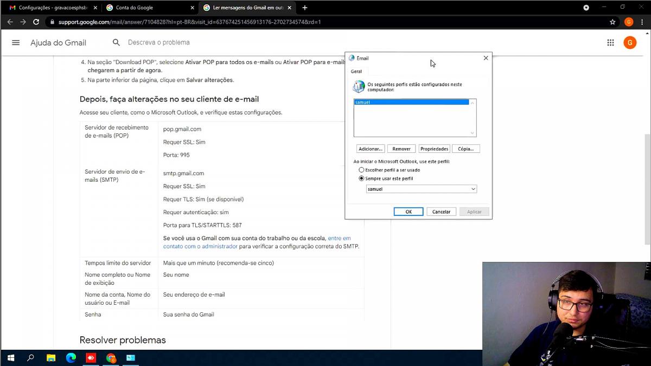Click Porta para TLS/STARTTLS: 587 text

202,225
